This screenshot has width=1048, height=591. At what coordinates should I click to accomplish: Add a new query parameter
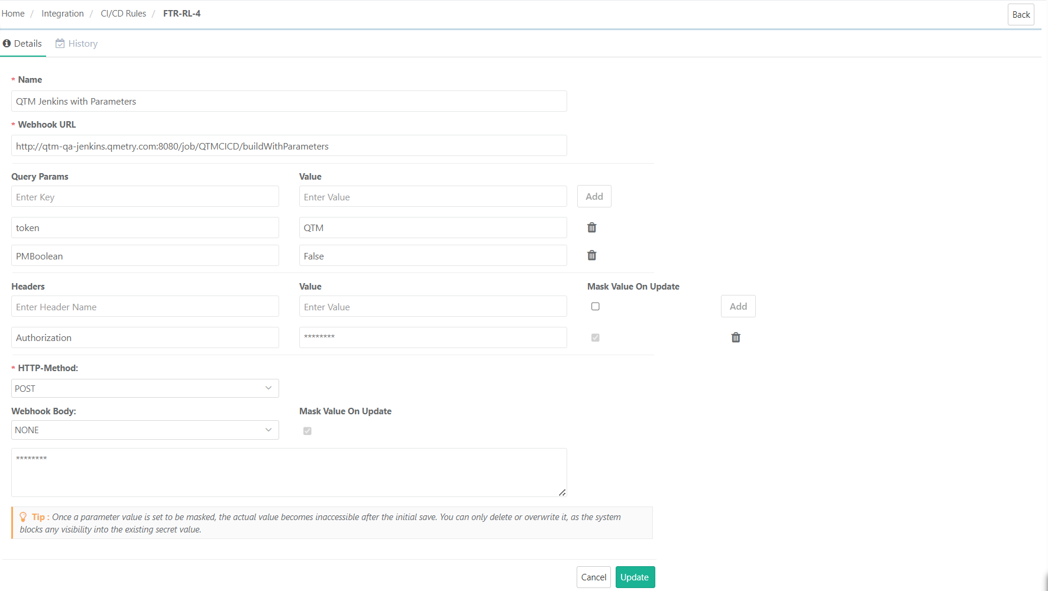594,196
